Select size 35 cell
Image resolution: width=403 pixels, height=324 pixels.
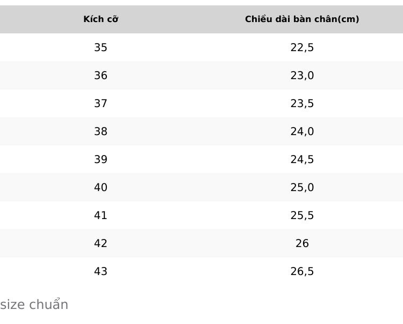100,47
